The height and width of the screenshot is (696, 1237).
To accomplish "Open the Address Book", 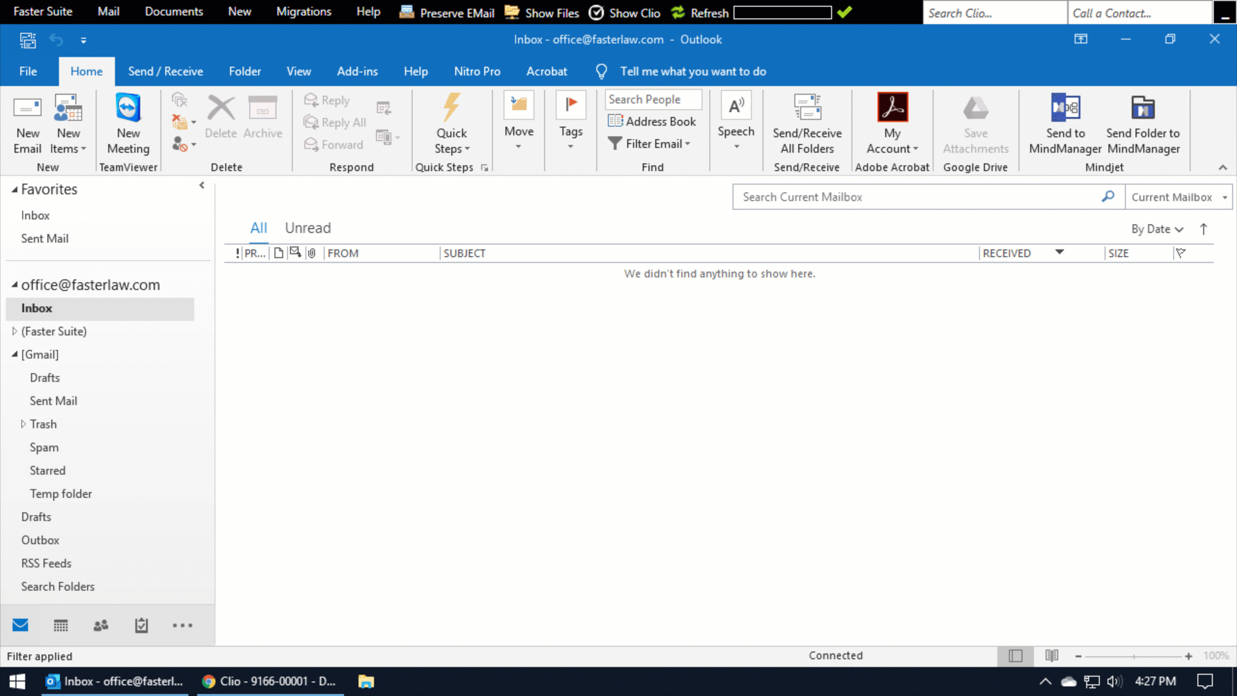I will coord(652,121).
